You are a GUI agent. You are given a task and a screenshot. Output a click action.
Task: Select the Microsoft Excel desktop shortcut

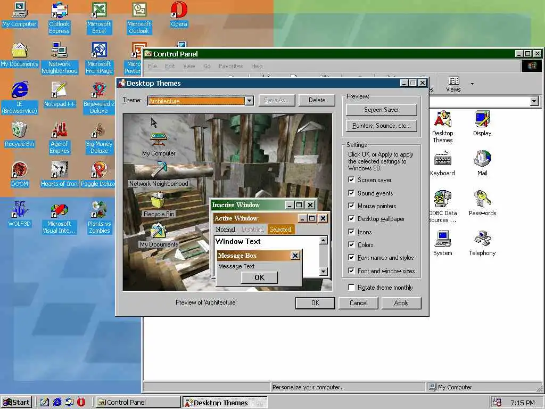(99, 18)
